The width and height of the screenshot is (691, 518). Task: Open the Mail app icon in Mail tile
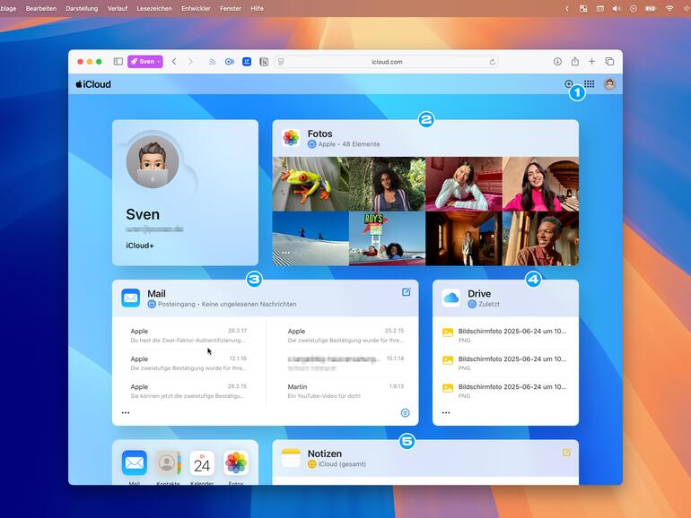(x=131, y=298)
